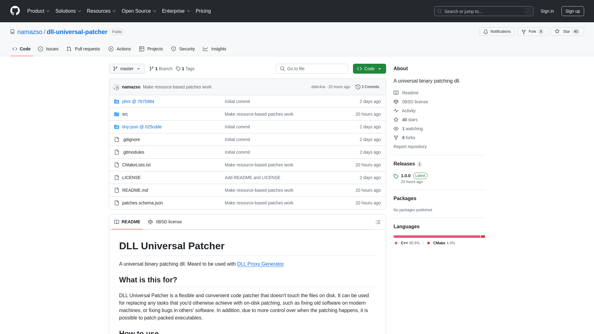Click the C++ 95.6% language label
This screenshot has height=334, width=594.
pos(407,243)
